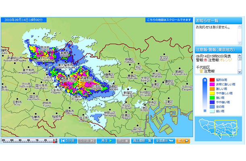
Task: Click the 府中市 Fuchu label on the map
Action: pos(47,104)
